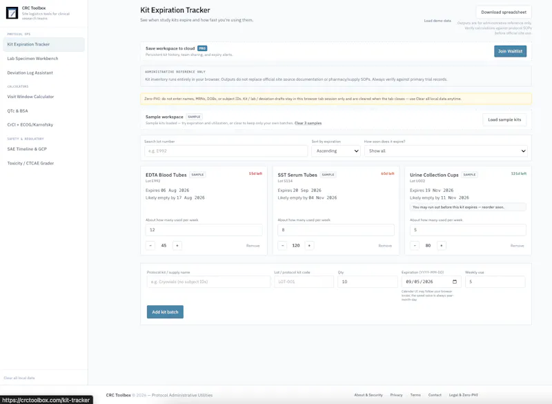Click the new batch Weekly use field

tap(495, 282)
